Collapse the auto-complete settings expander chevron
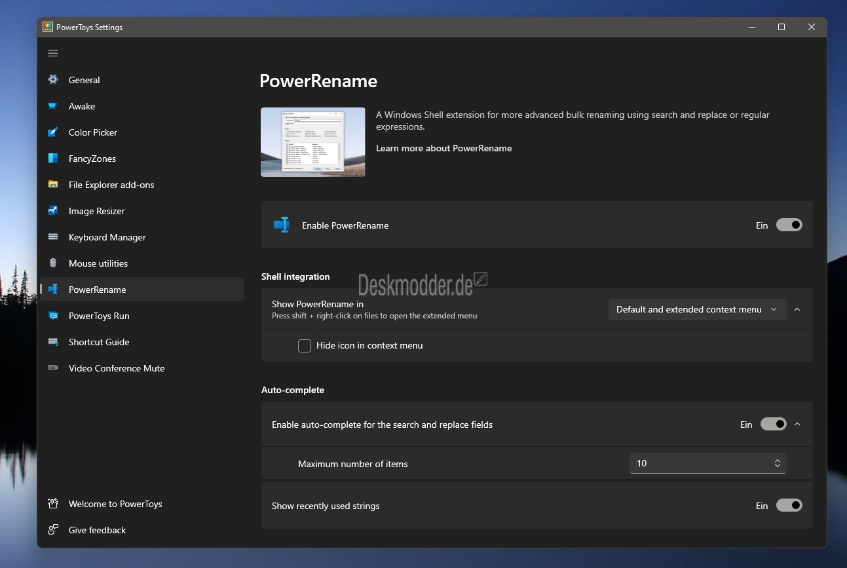 (x=797, y=425)
